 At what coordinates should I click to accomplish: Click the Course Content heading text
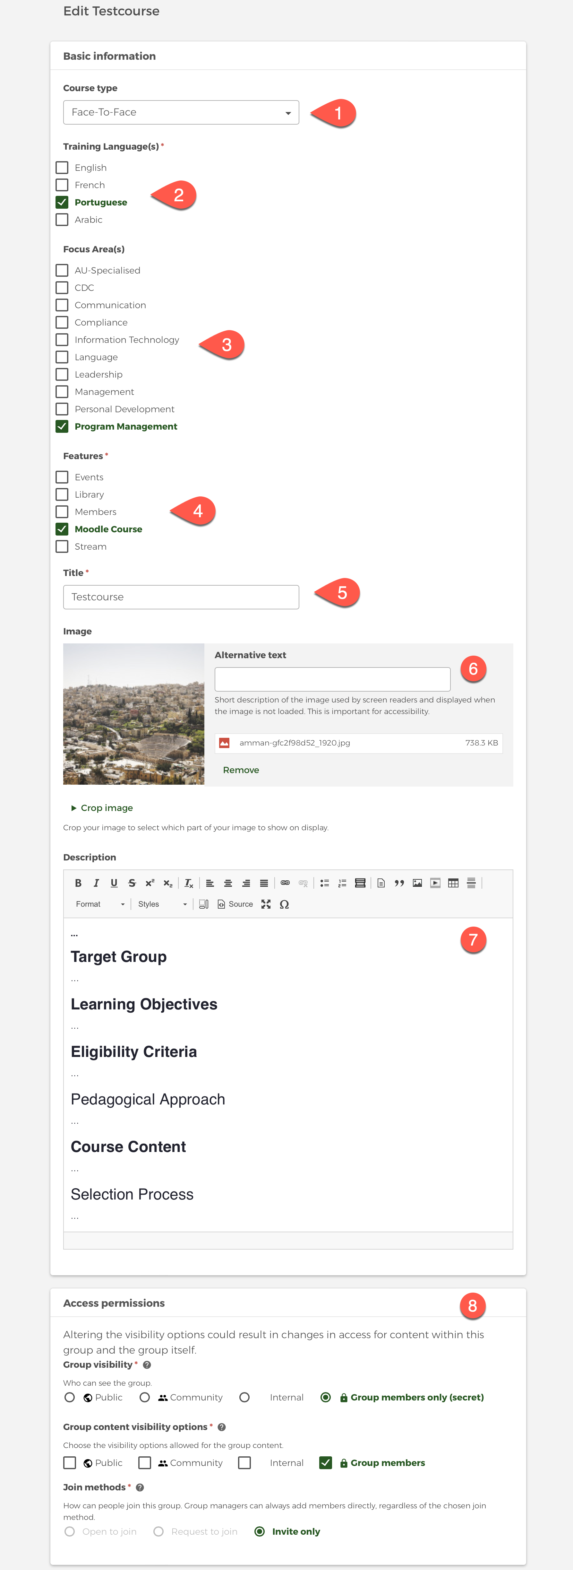[x=128, y=1147]
